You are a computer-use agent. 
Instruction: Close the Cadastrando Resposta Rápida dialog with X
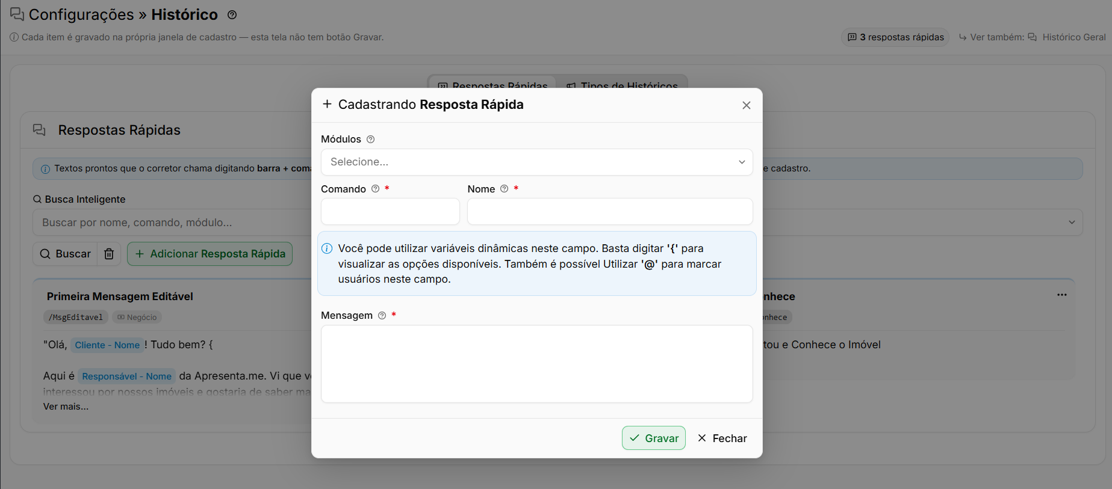tap(747, 105)
